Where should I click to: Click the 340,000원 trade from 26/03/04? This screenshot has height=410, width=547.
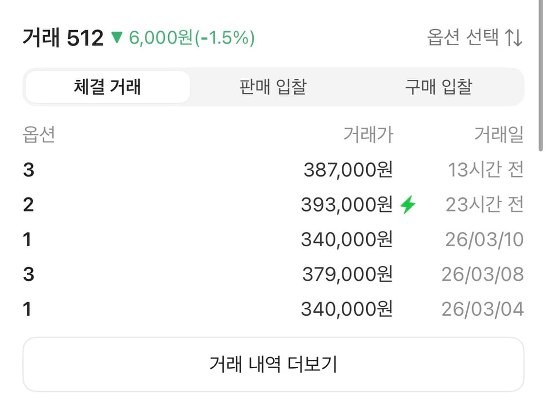(348, 308)
